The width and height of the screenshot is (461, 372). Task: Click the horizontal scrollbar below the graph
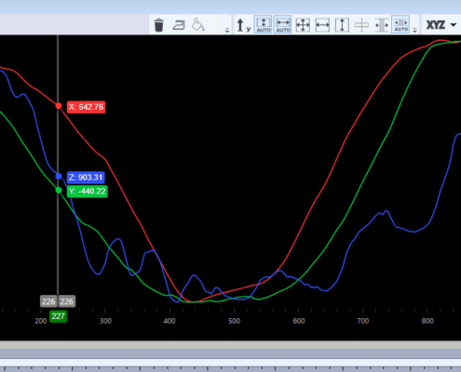230,353
